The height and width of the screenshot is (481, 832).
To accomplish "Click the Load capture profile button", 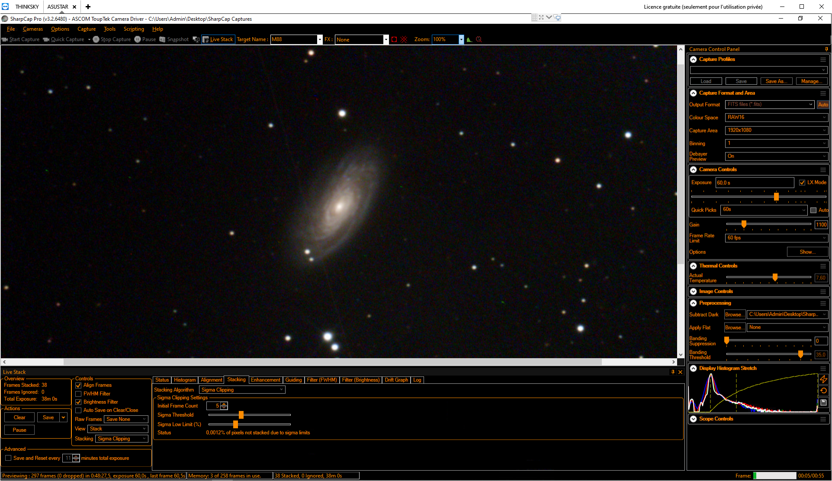I will 706,81.
